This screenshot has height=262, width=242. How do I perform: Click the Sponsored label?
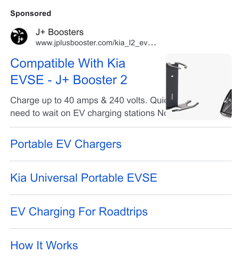31,13
